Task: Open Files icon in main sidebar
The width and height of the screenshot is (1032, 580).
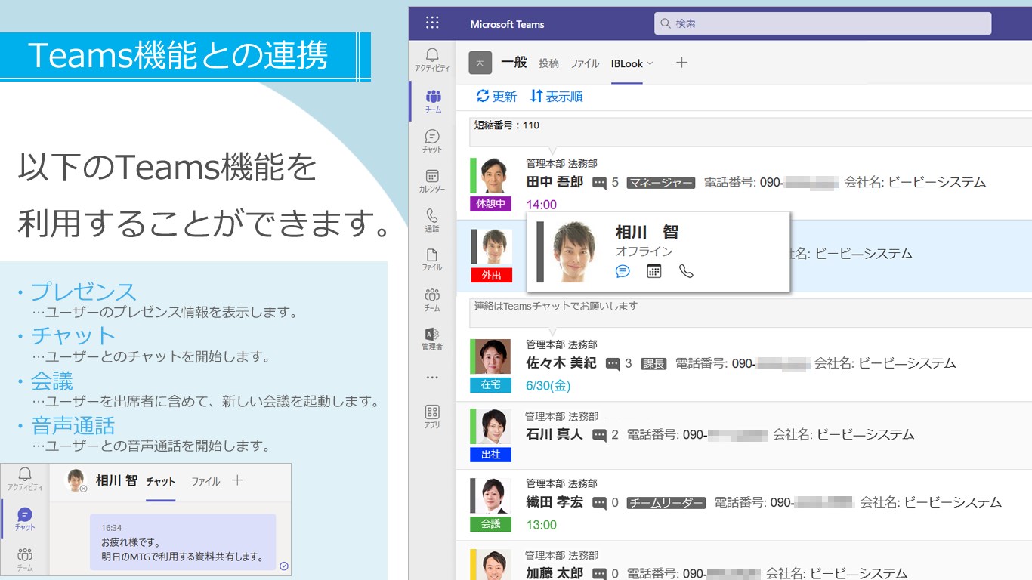Action: 432,259
